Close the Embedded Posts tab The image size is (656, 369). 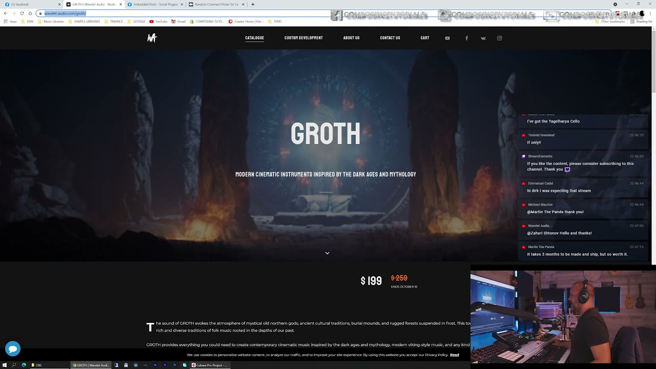pyautogui.click(x=182, y=4)
